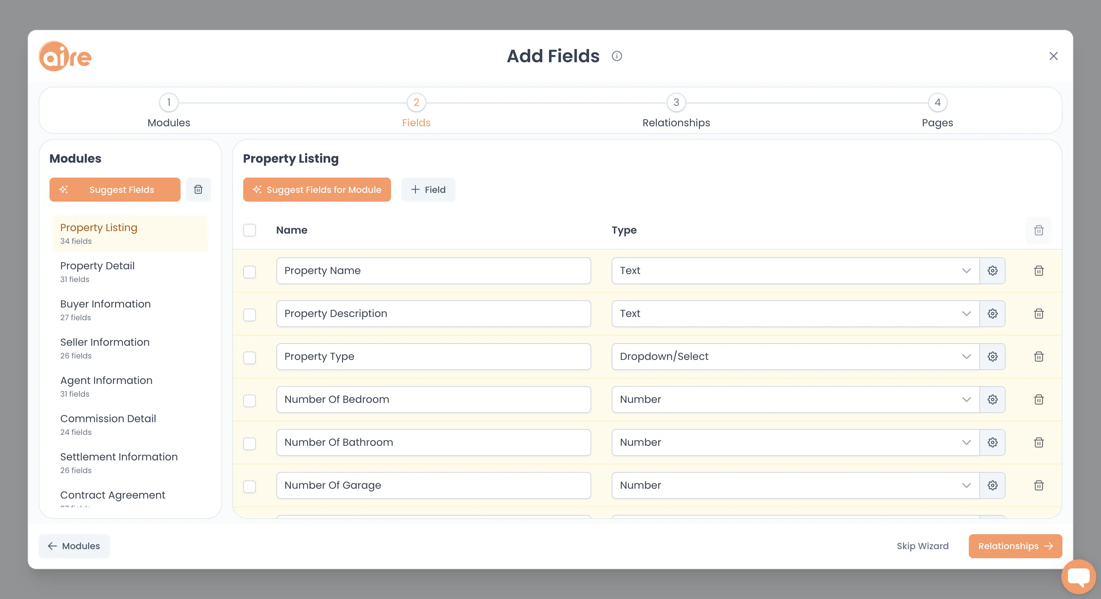
Task: Select Property Listing module in sidebar
Action: [130, 234]
